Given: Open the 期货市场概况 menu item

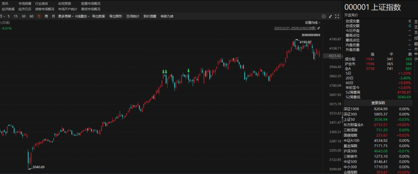Looking at the screenshot, I should (91, 9).
